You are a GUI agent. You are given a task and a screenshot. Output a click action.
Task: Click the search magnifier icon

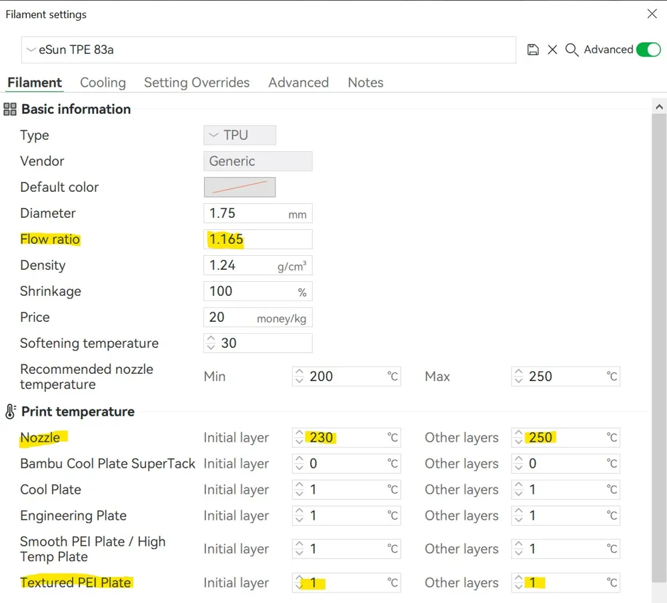tap(572, 50)
